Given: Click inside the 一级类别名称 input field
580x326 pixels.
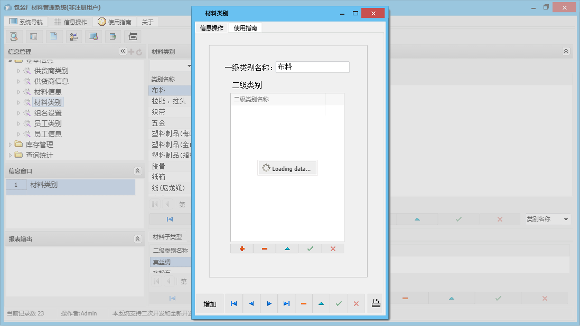Looking at the screenshot, I should [x=312, y=67].
